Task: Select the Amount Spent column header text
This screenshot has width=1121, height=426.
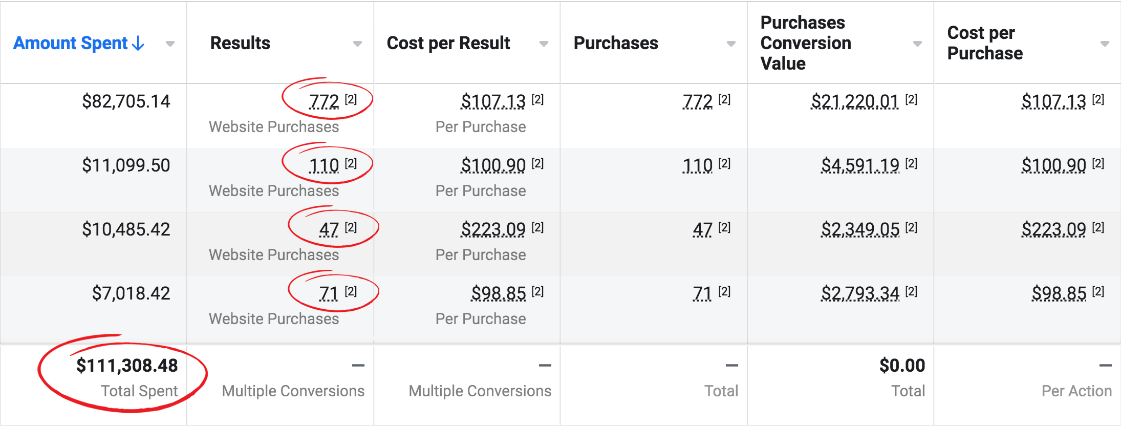Action: (x=71, y=44)
